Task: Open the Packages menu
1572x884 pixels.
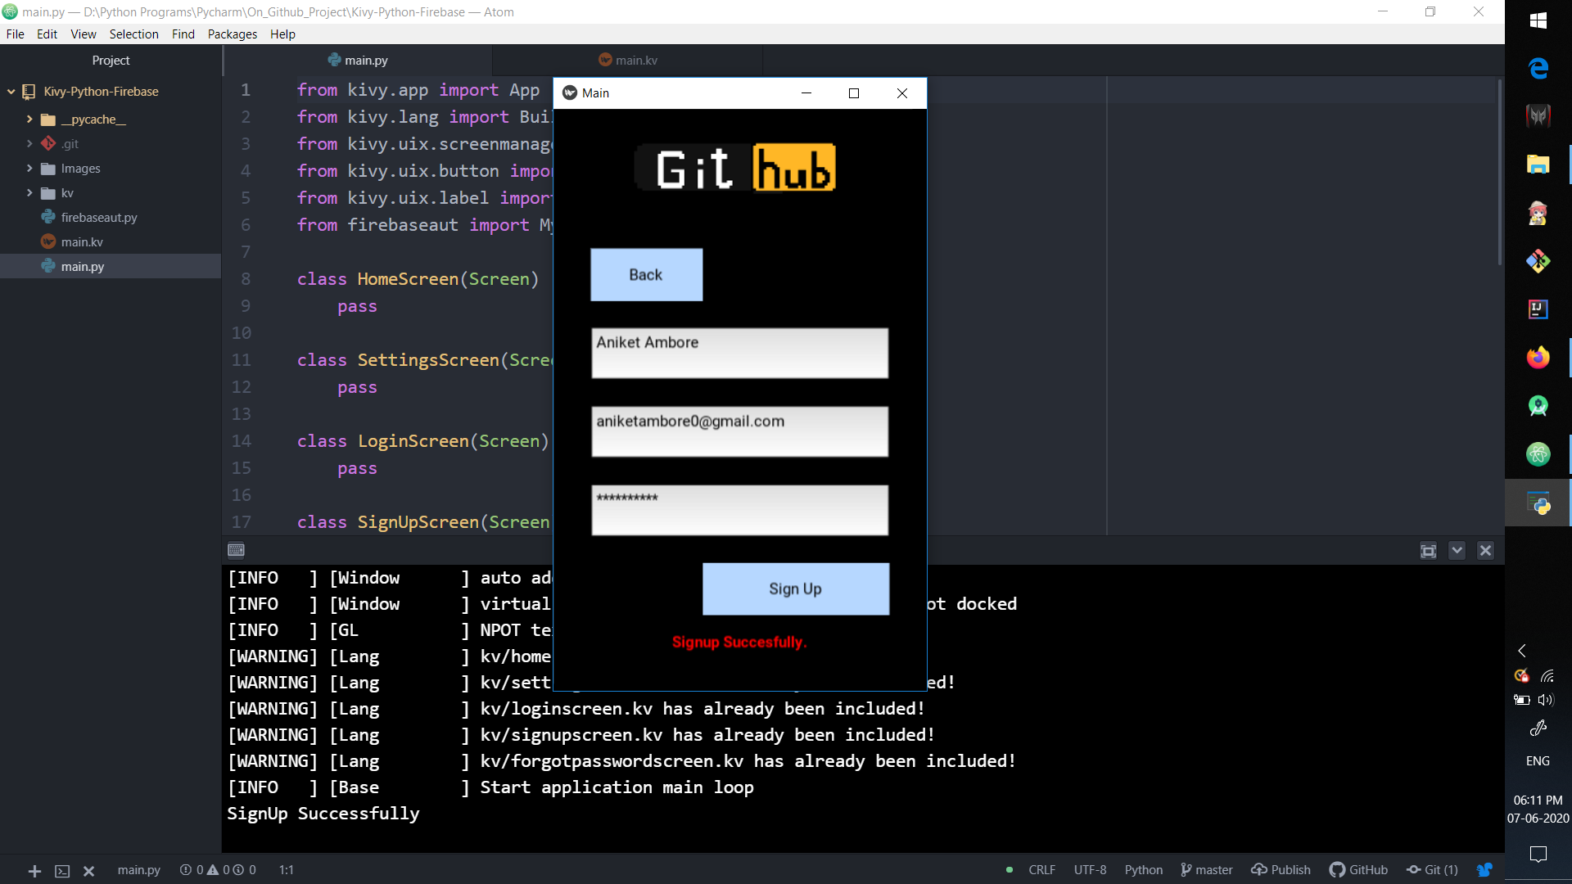Action: [x=232, y=34]
